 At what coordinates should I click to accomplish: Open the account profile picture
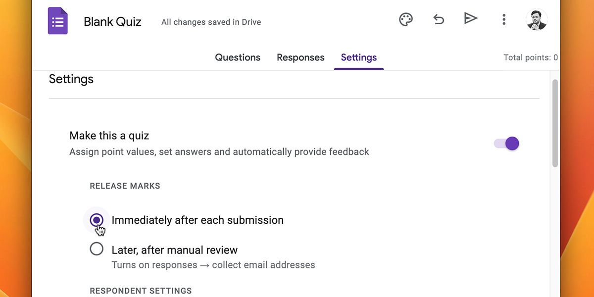pyautogui.click(x=537, y=20)
